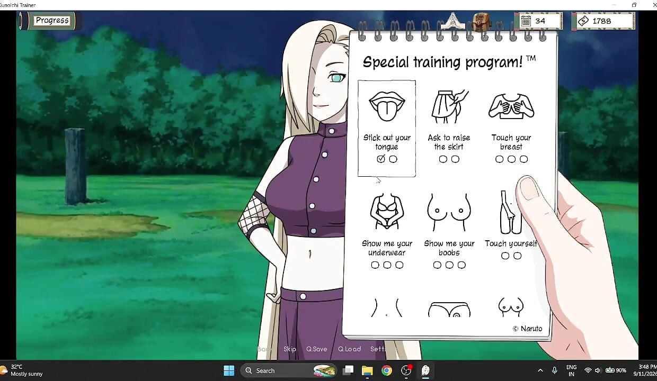Click the calendar day counter icon

526,21
